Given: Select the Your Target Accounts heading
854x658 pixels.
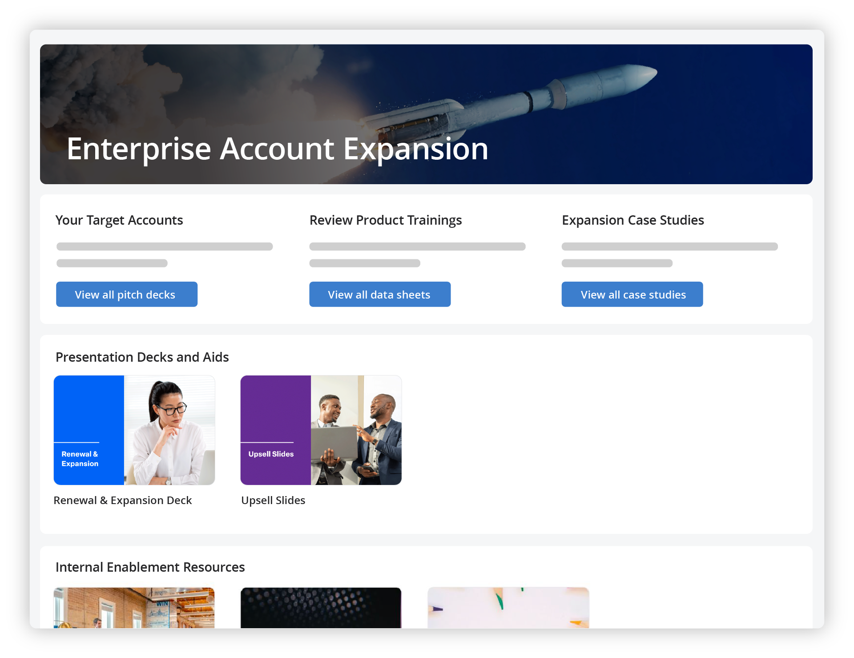Looking at the screenshot, I should (119, 220).
